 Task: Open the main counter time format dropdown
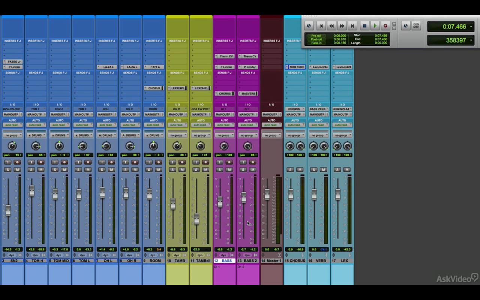pos(471,27)
